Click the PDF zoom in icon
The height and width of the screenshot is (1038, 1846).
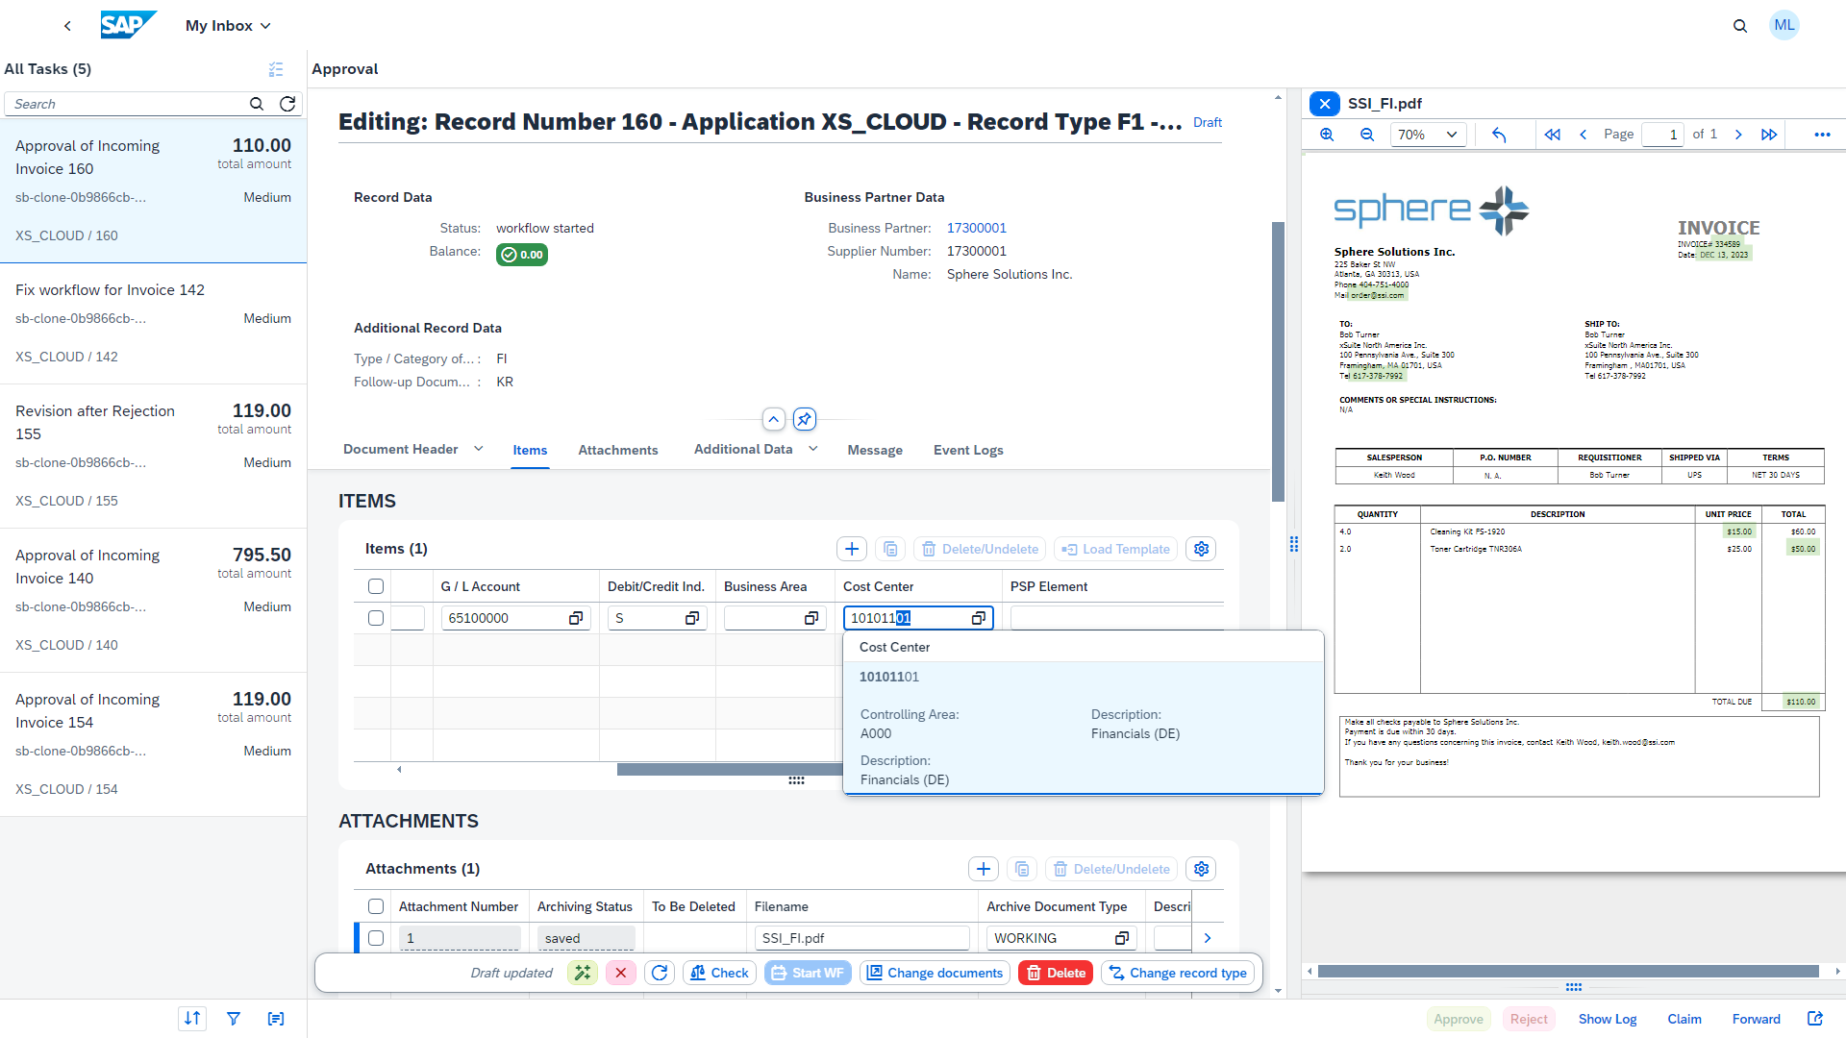(x=1325, y=133)
